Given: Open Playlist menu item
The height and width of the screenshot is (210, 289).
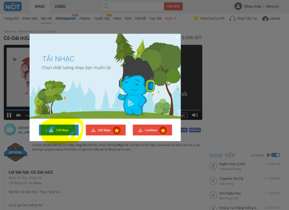Looking at the screenshot, I should coord(85,18).
